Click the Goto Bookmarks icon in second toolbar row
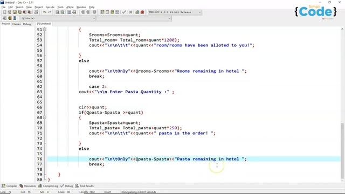This screenshot has height=194, width=345. click(x=15, y=18)
